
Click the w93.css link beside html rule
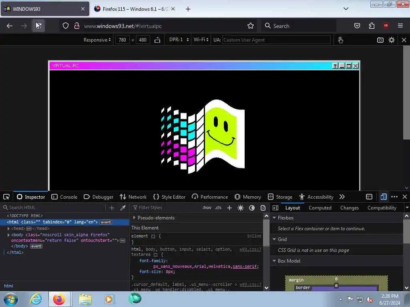[x=251, y=249]
